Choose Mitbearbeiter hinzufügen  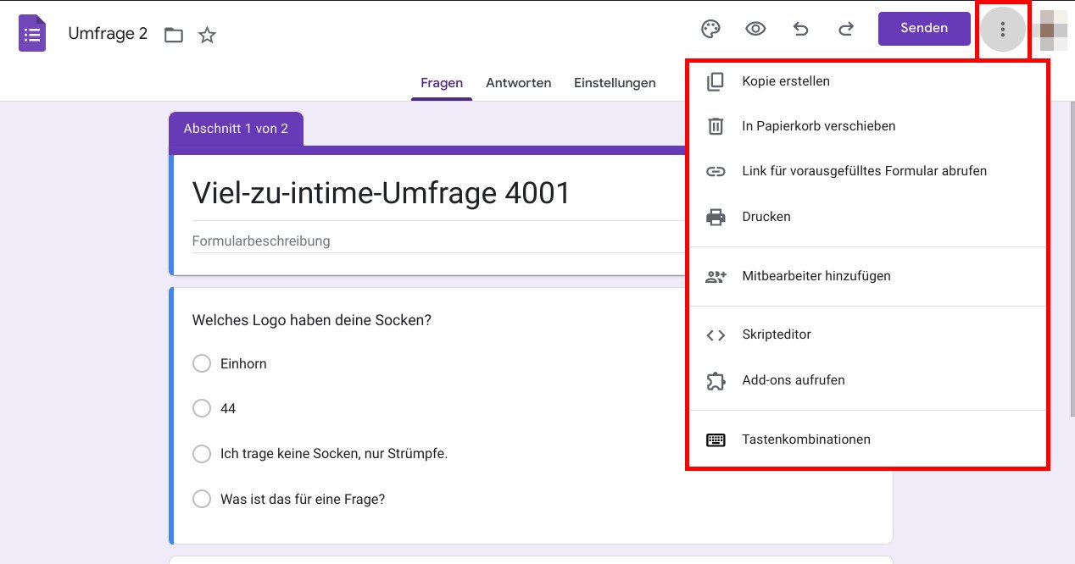point(816,276)
